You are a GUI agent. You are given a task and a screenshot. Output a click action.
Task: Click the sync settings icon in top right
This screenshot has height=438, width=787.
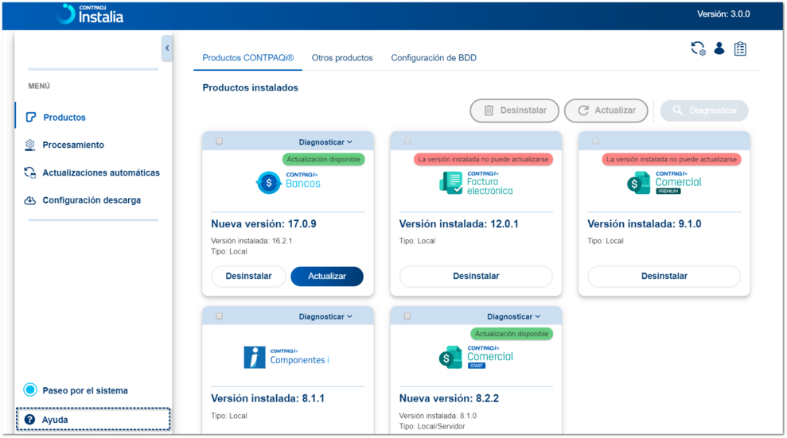click(698, 49)
